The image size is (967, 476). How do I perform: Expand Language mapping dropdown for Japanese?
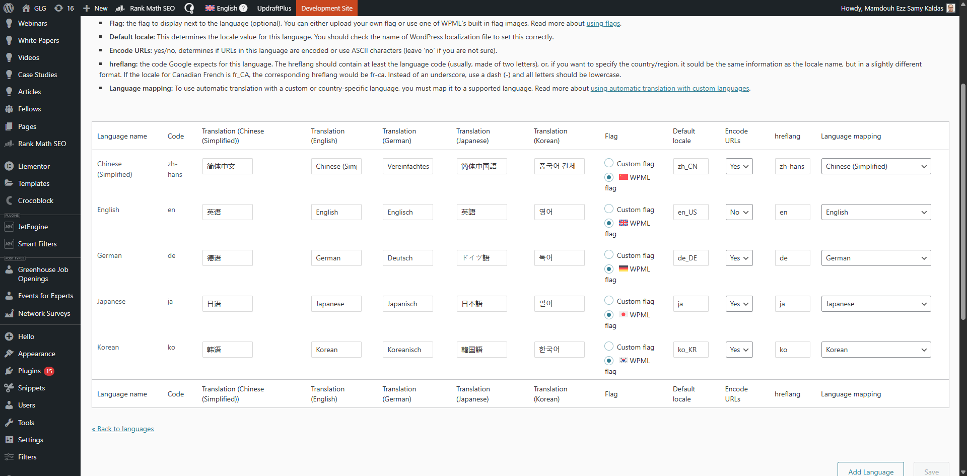[x=875, y=304]
